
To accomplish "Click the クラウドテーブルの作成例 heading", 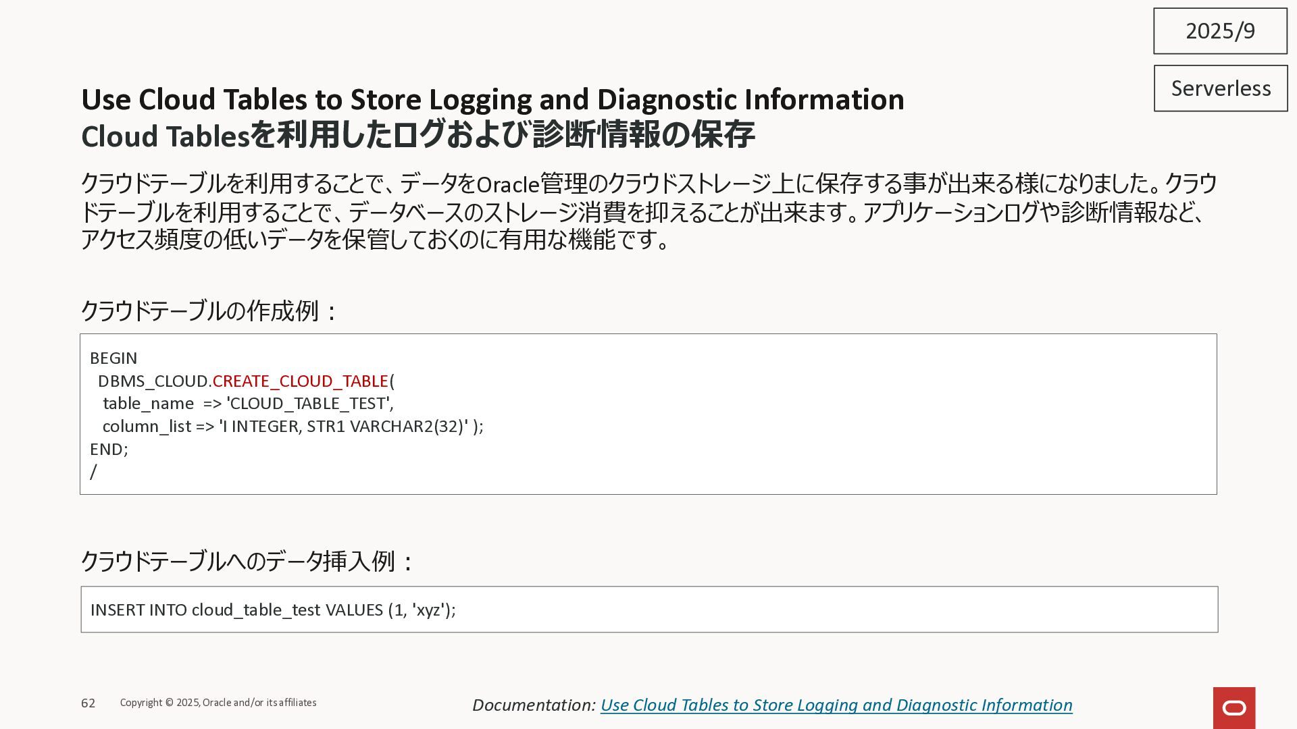I will coord(208,311).
